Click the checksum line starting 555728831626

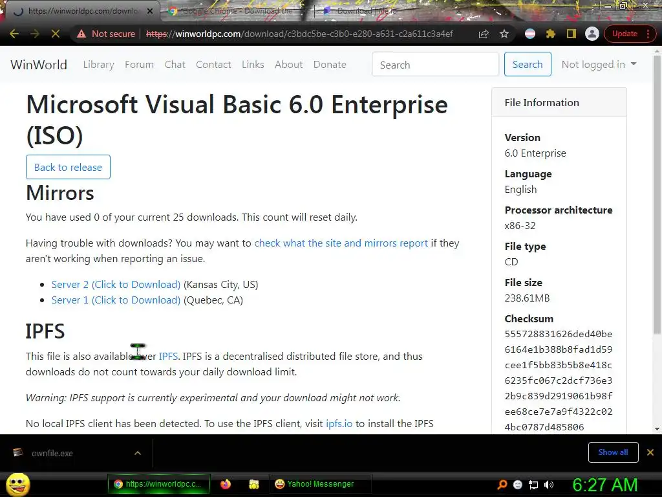pos(558,334)
